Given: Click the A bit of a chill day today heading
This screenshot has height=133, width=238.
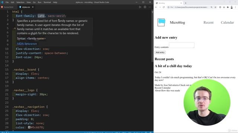Looking at the screenshot, I should pos(173,66).
